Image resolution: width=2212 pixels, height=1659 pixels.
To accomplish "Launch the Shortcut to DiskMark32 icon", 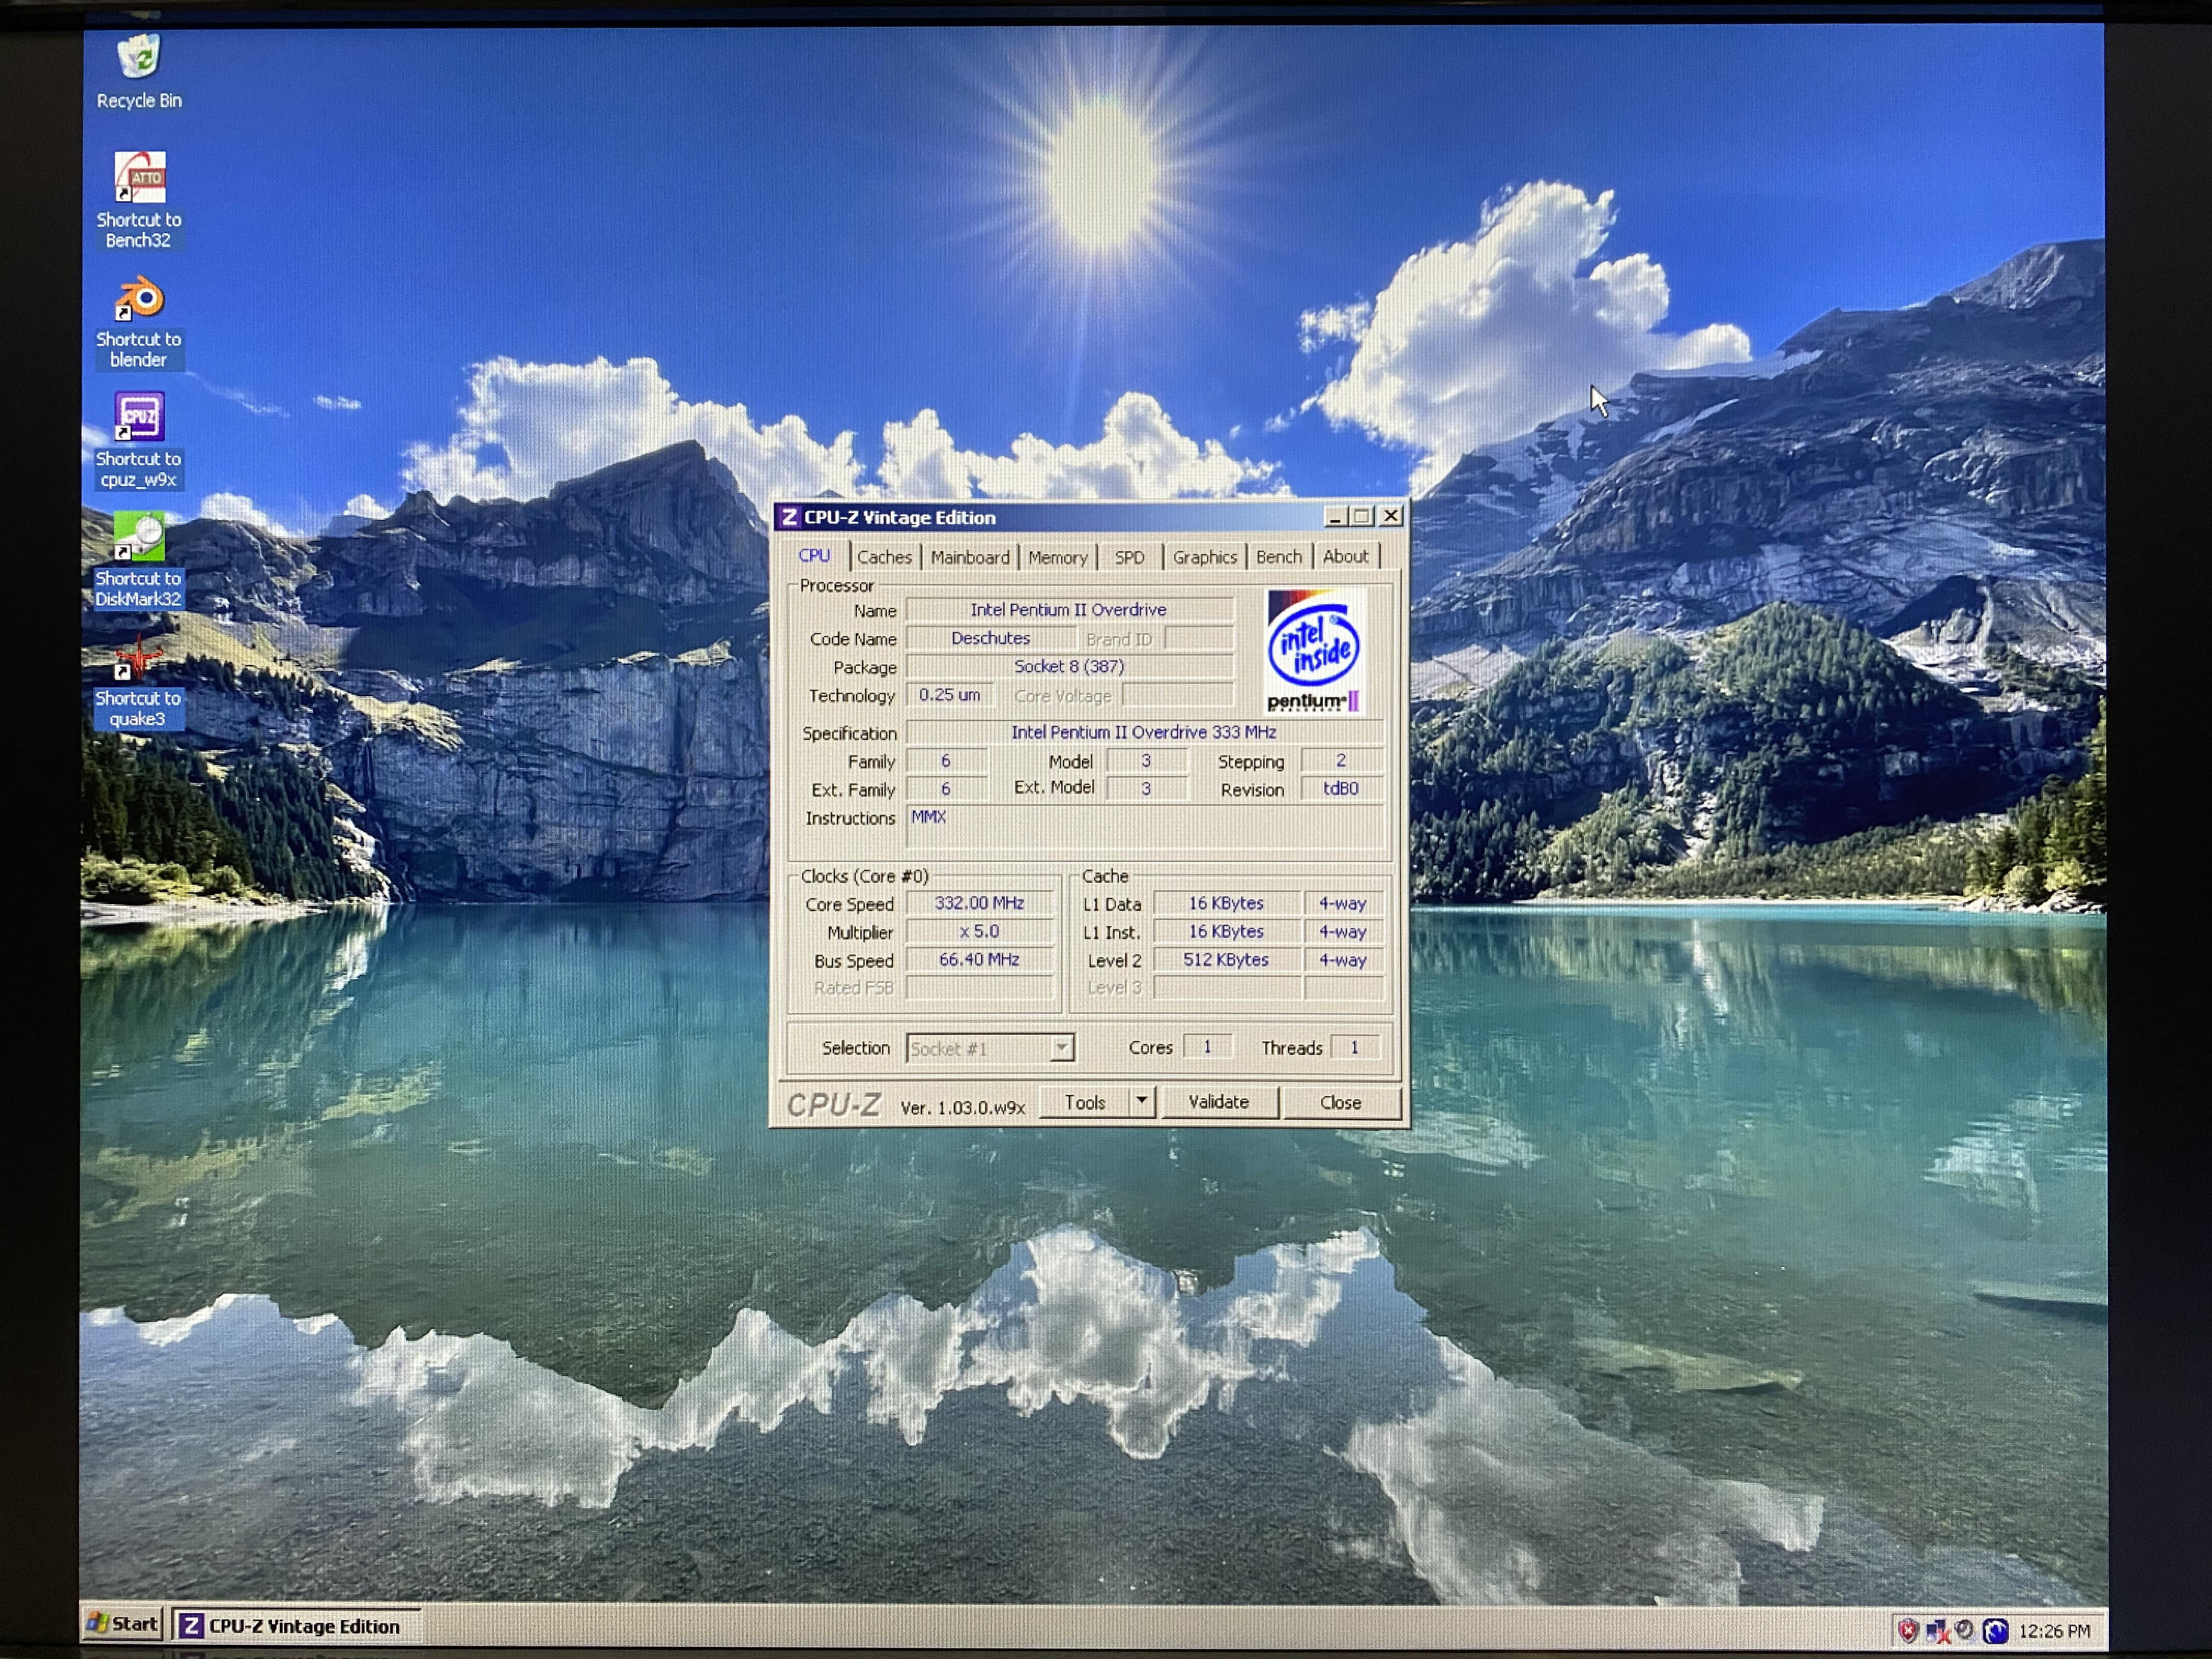I will point(139,538).
